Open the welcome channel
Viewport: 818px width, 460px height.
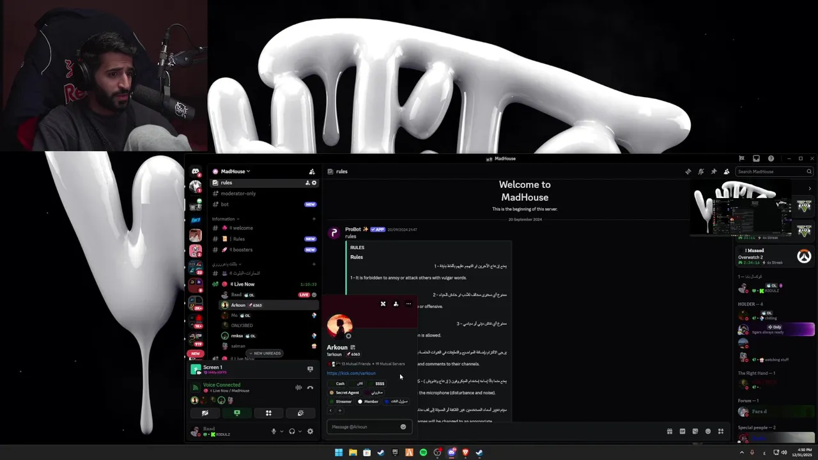pyautogui.click(x=264, y=228)
